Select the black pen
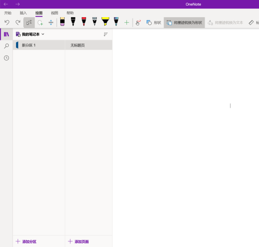259x247 pixels. [73, 22]
